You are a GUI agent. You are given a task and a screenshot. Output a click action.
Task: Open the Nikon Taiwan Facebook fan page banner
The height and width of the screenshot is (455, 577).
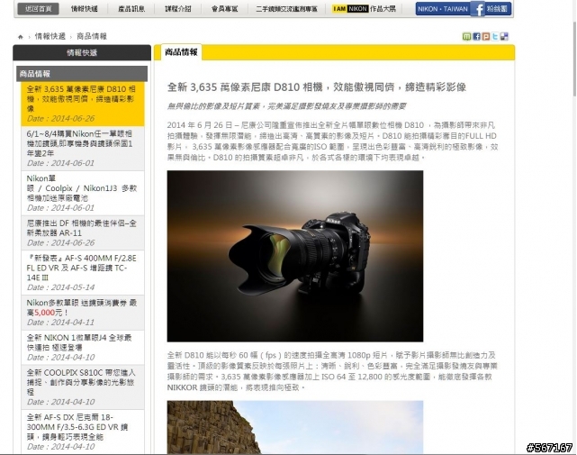464,9
